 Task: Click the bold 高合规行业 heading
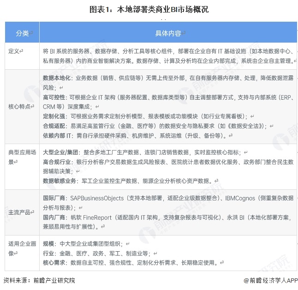pos(57,162)
